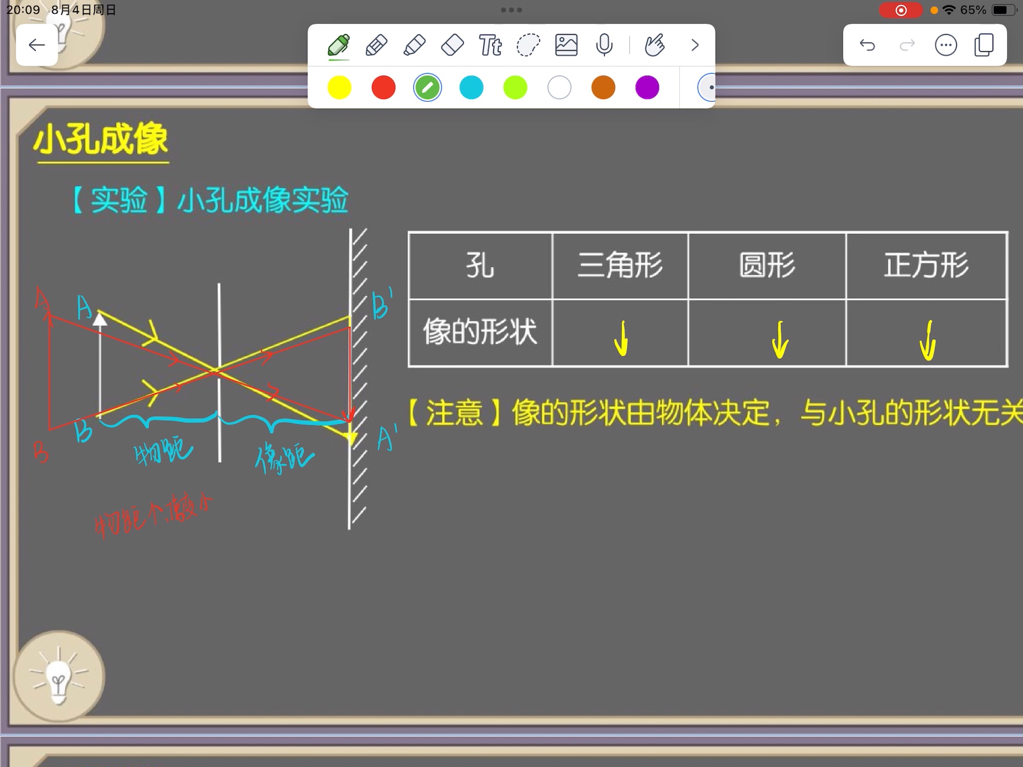
Task: Select the highlighter marker tool
Action: pyautogui.click(x=415, y=45)
